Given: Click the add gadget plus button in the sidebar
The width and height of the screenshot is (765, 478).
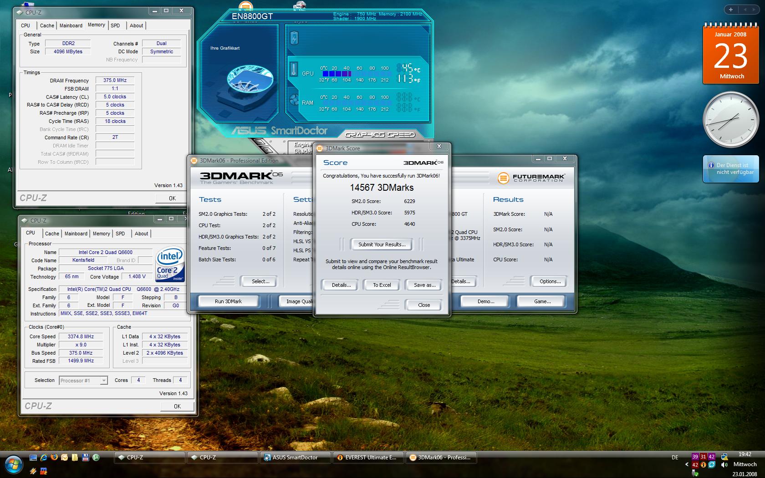Looking at the screenshot, I should 731,10.
